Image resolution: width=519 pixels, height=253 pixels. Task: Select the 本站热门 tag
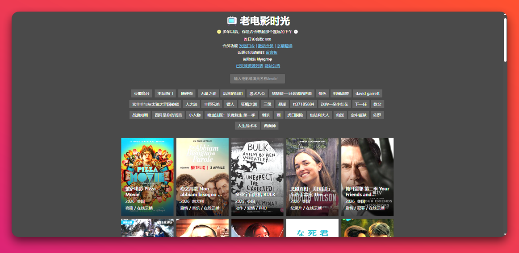[165, 94]
